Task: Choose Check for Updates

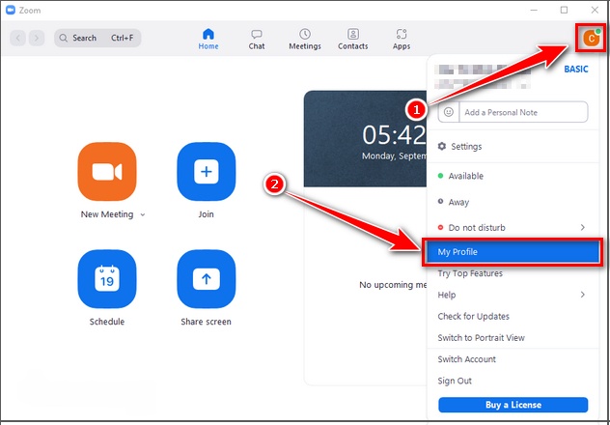Action: (x=513, y=316)
